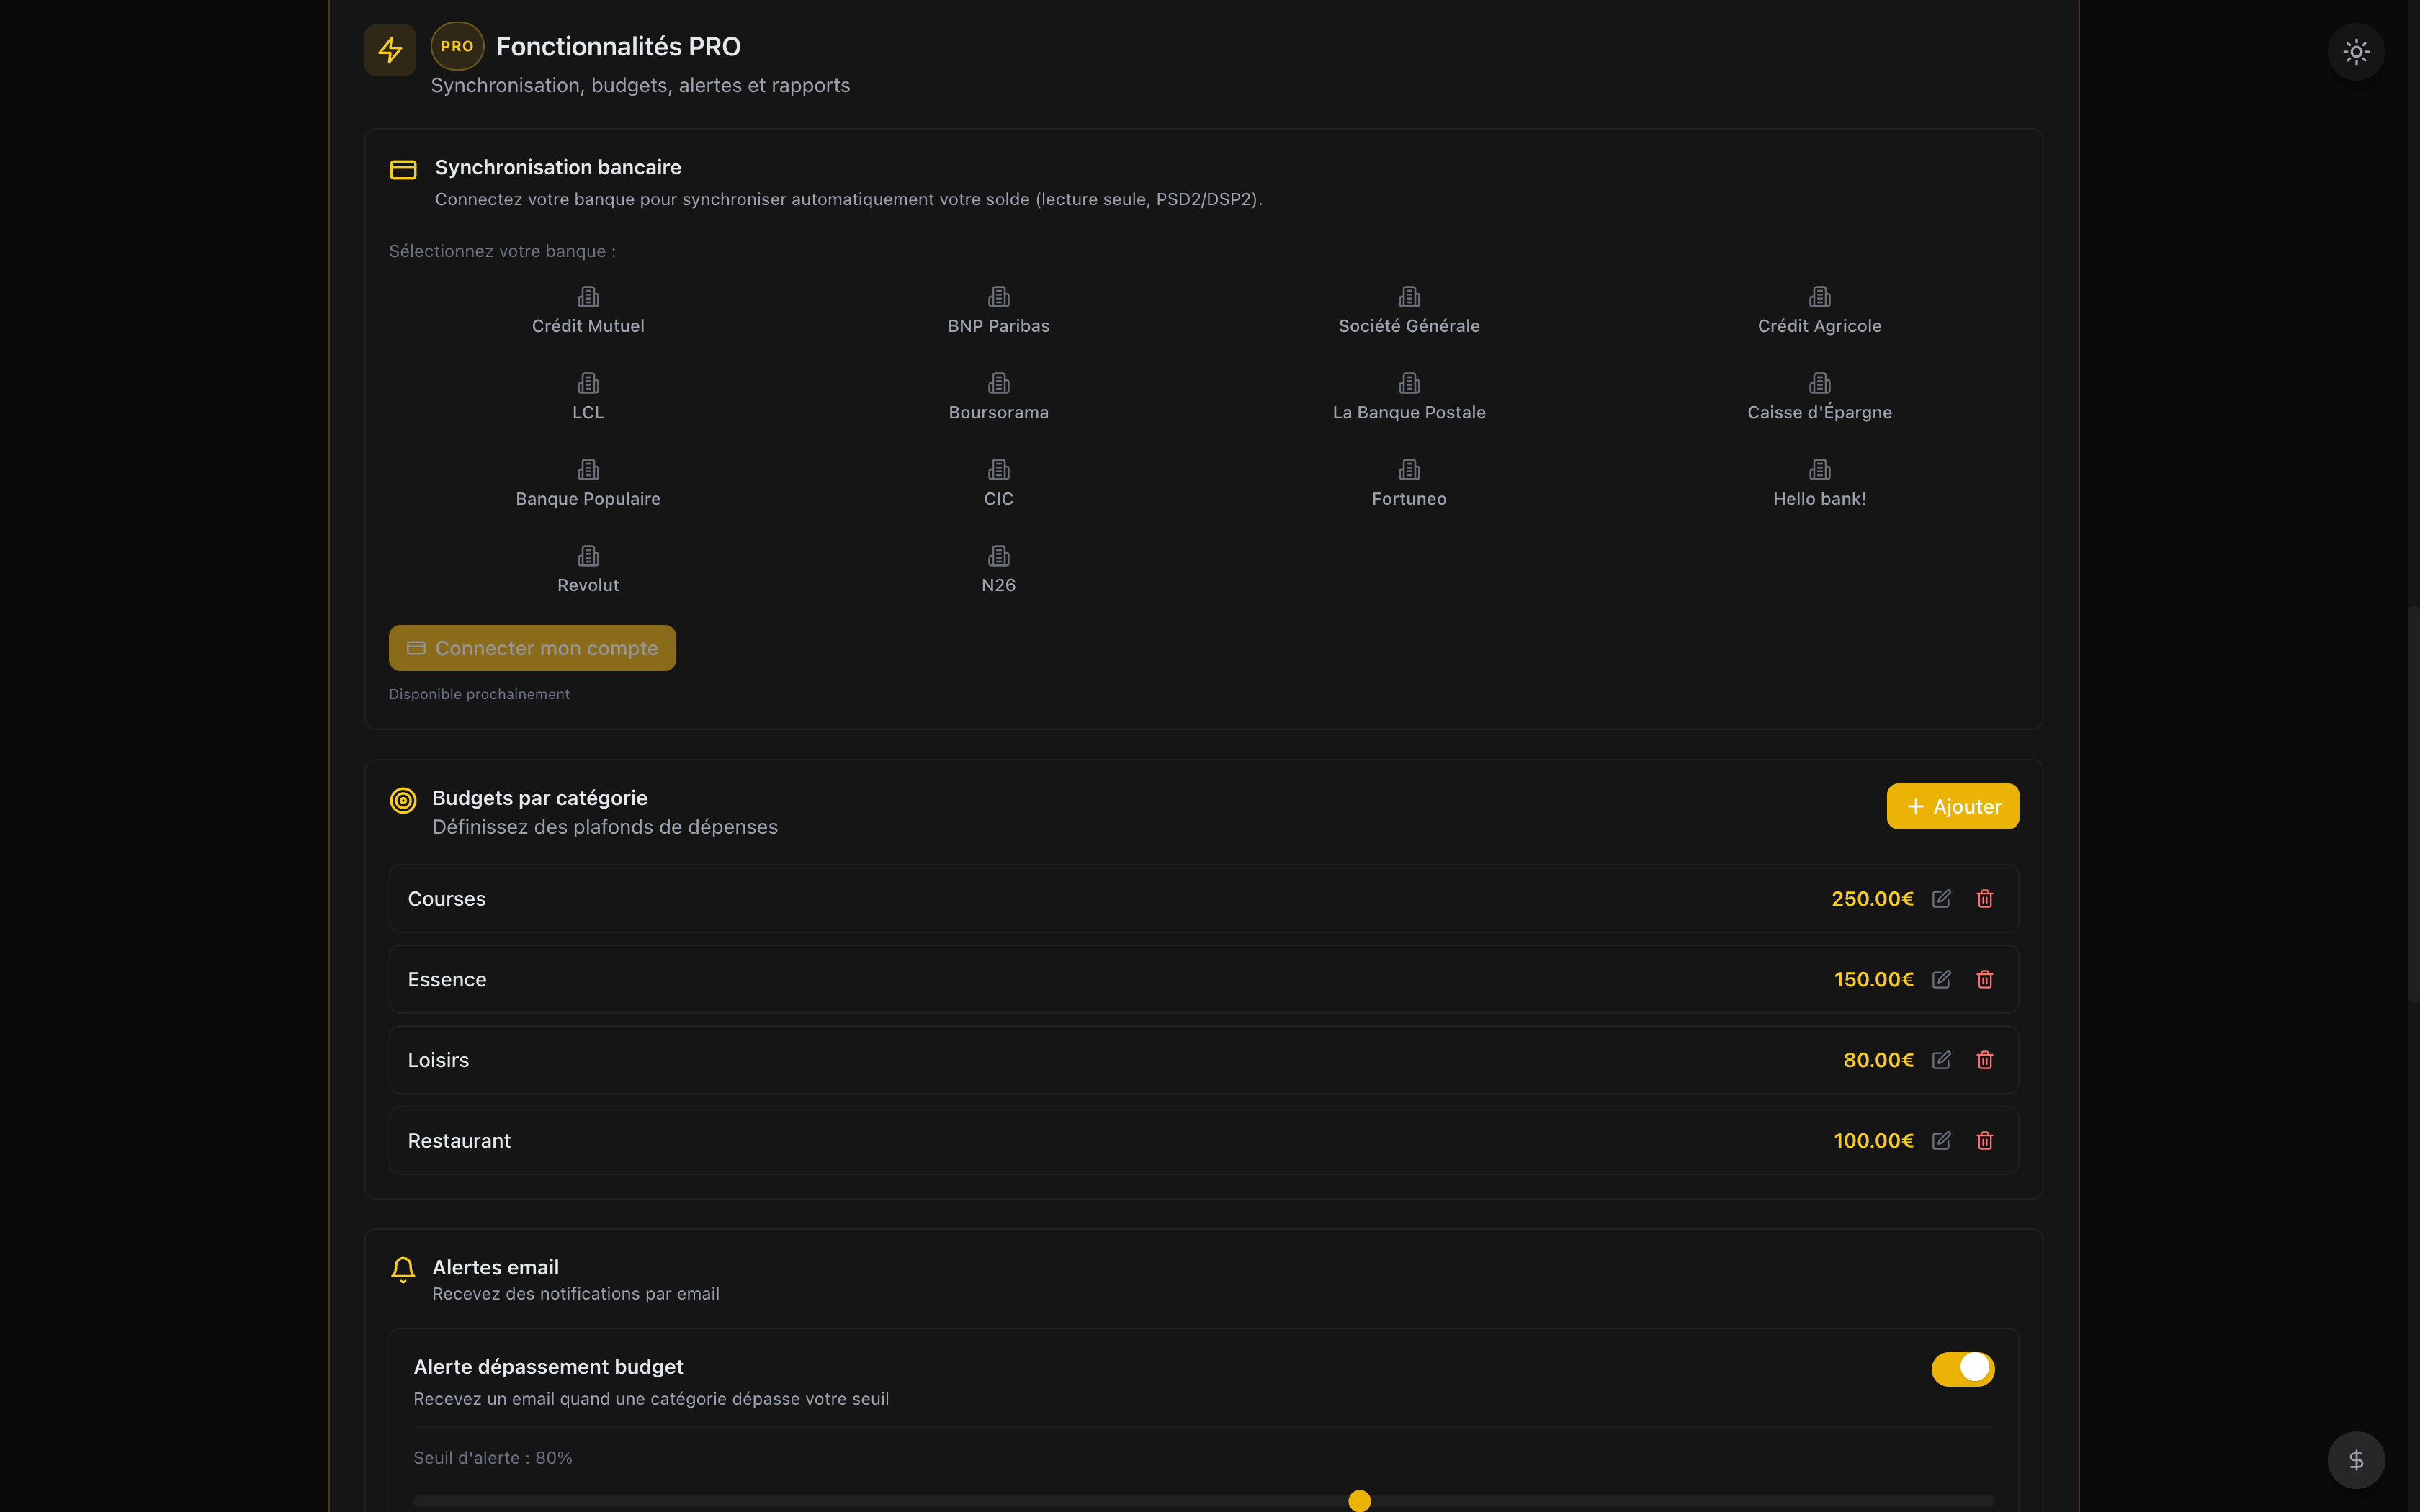This screenshot has width=2420, height=1512.
Task: Click the 150.00€ amount for Essence
Action: 1873,979
